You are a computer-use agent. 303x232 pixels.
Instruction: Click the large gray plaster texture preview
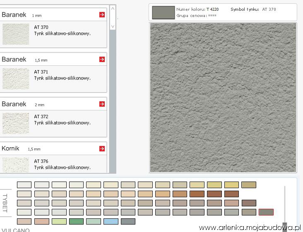[223, 98]
